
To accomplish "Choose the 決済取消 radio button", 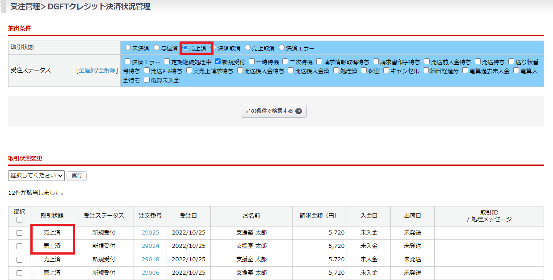I will [214, 48].
